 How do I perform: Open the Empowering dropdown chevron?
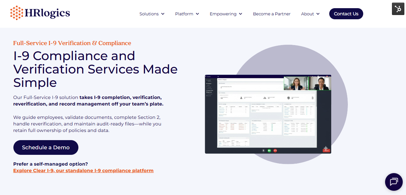(x=240, y=14)
